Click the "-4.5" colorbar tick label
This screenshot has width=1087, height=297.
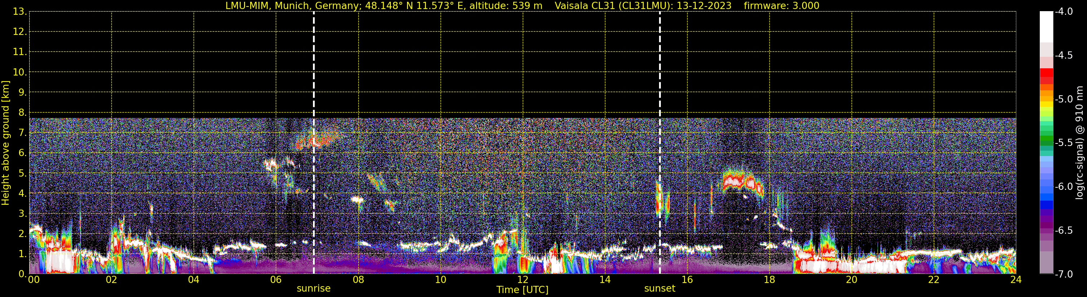coord(1063,55)
